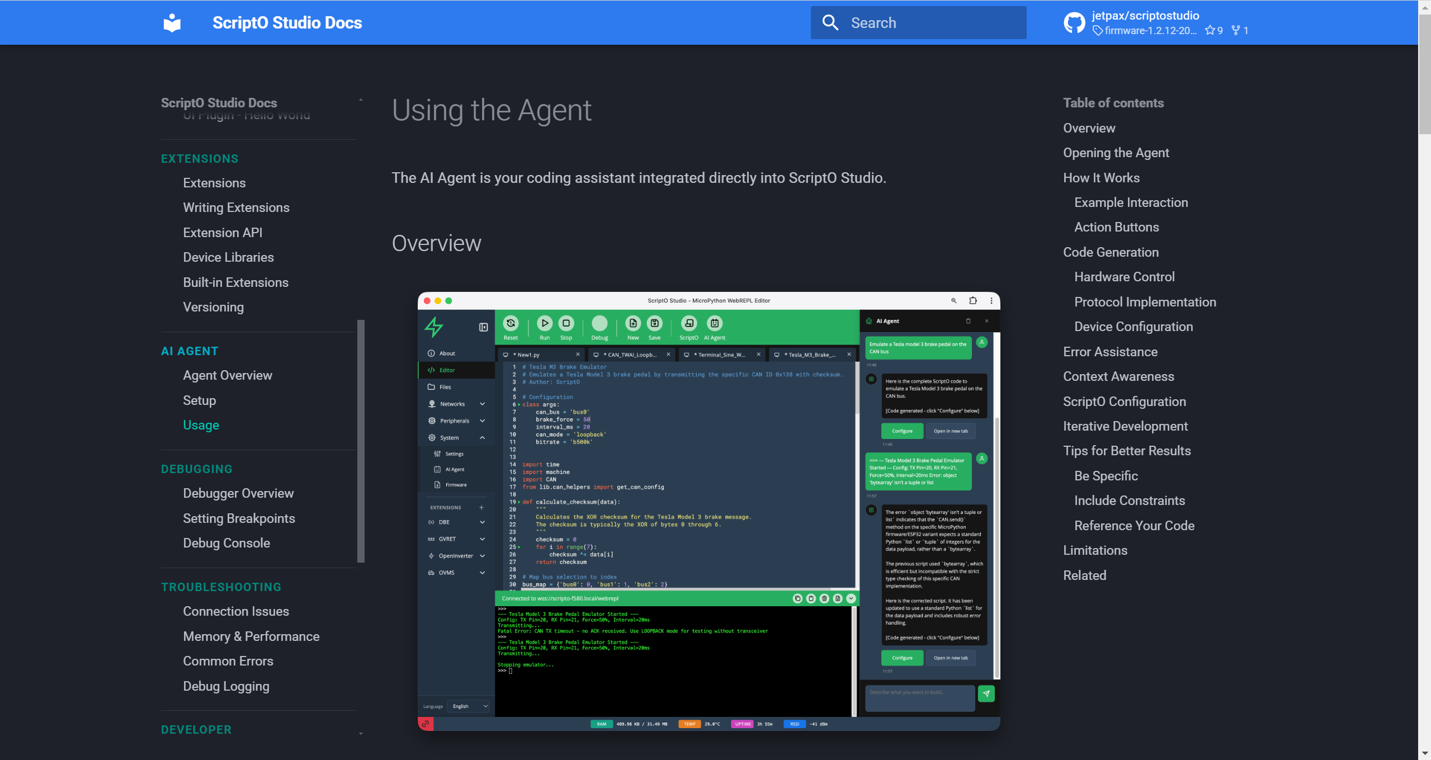Image resolution: width=1431 pixels, height=760 pixels.
Task: Toggle the sidebar collapse panel icon
Action: (483, 327)
